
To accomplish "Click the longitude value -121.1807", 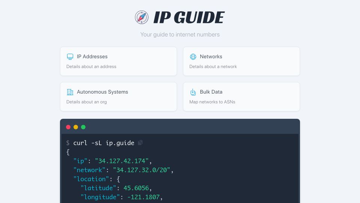I will click(x=143, y=197).
